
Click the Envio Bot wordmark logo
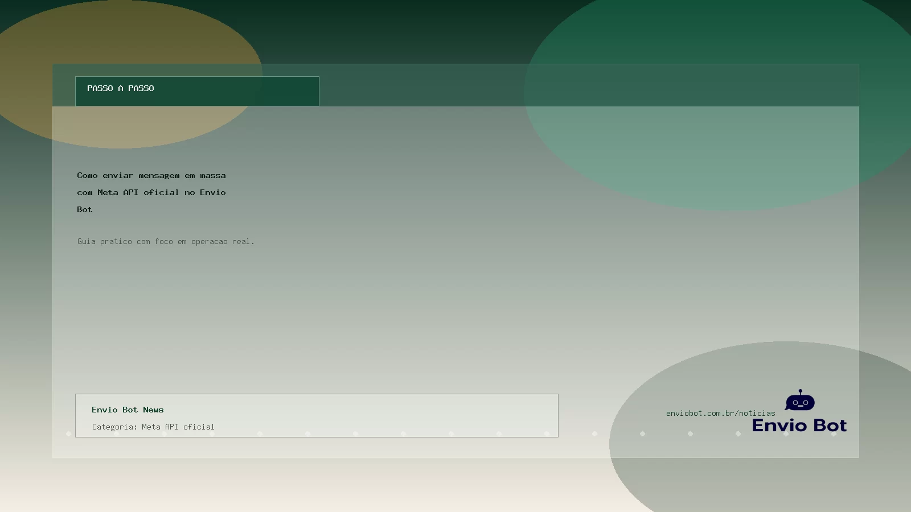(x=799, y=425)
